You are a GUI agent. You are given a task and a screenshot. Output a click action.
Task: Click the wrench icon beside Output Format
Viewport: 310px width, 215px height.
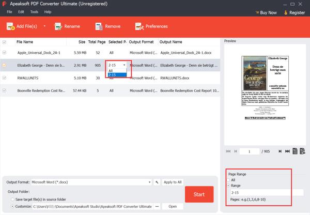[157, 182]
